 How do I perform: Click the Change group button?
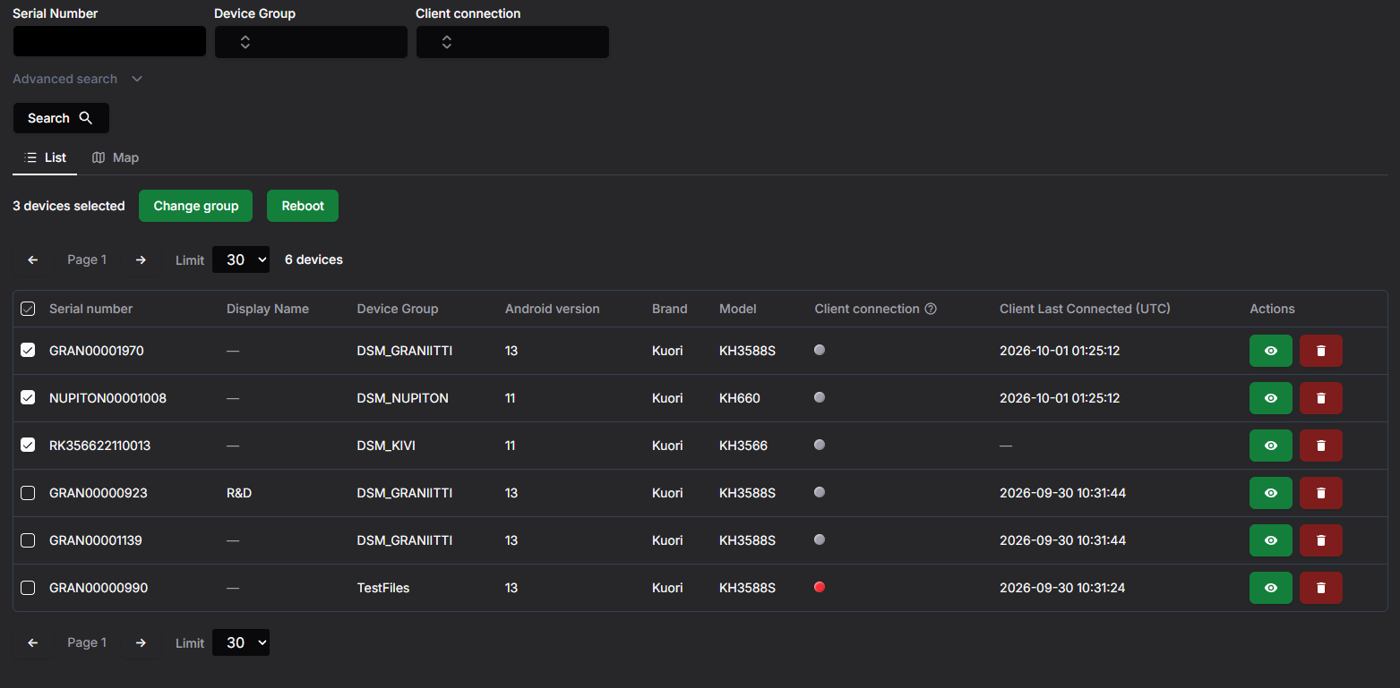pyautogui.click(x=196, y=206)
